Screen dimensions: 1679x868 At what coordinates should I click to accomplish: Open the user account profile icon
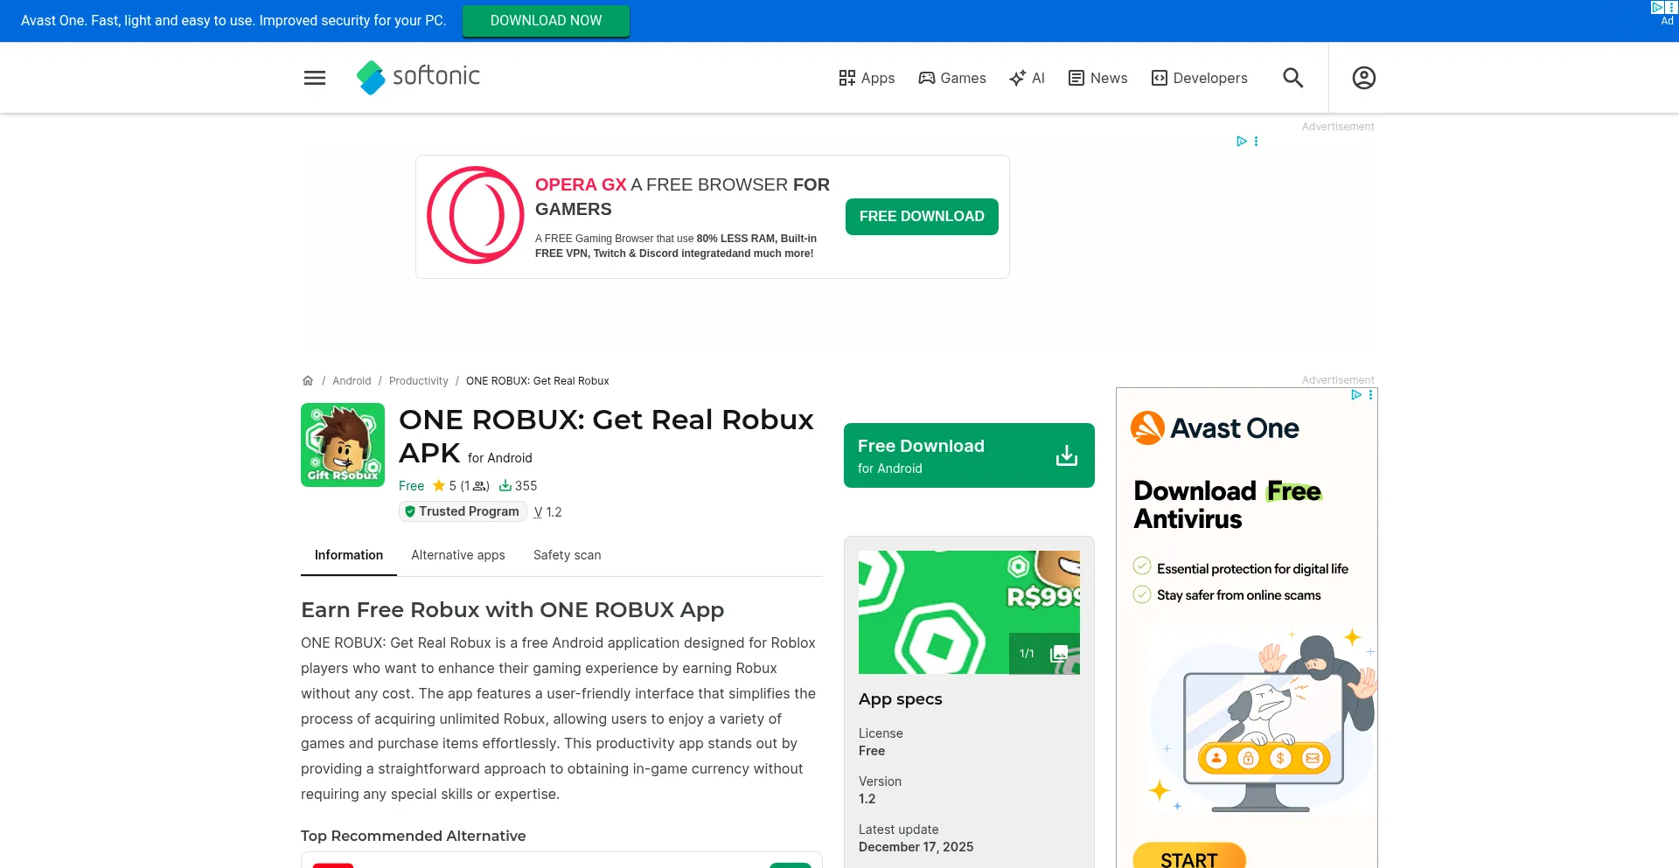tap(1364, 78)
